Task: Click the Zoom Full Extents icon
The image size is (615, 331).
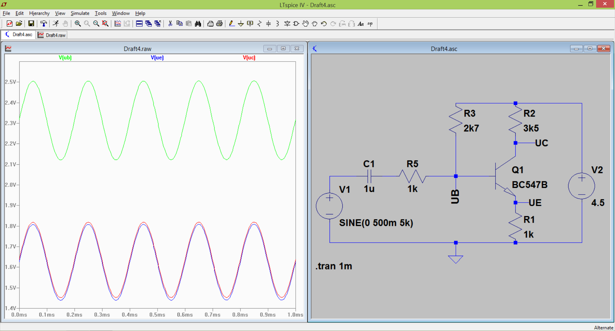Action: [105, 23]
